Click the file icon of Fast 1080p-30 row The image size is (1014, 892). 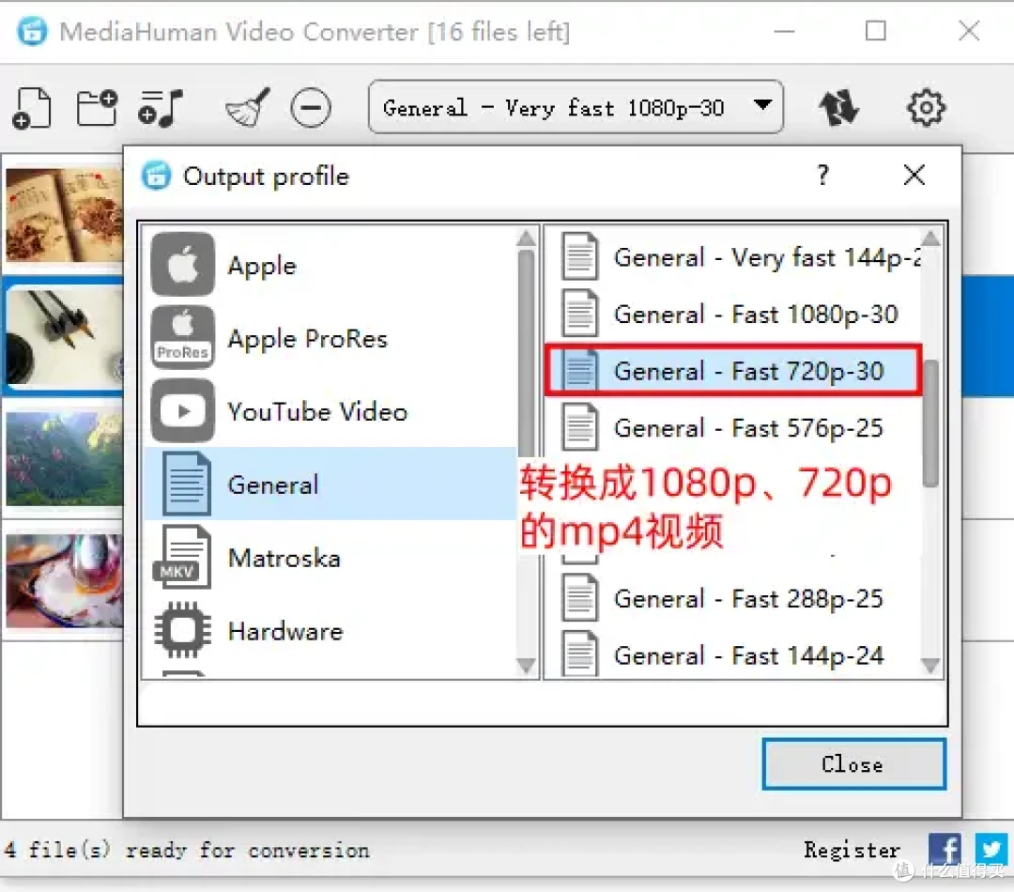tap(579, 314)
